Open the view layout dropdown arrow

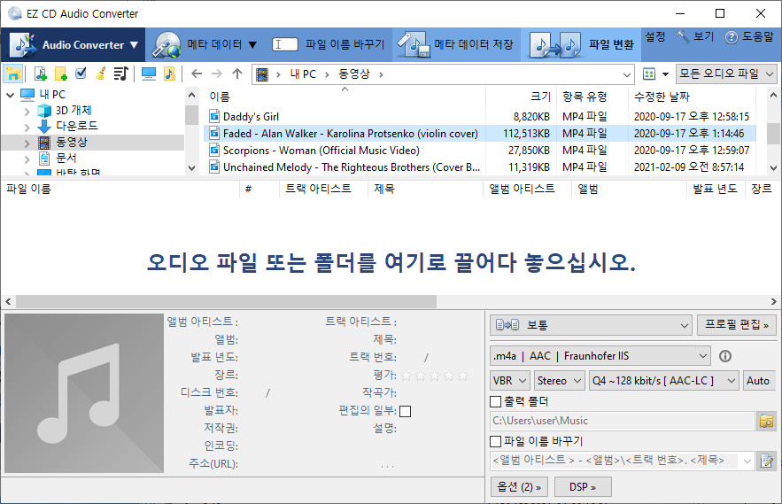pyautogui.click(x=665, y=74)
